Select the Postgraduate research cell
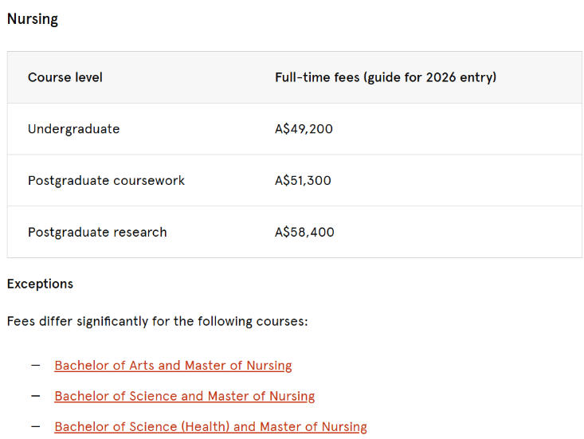The height and width of the screenshot is (439, 584). pyautogui.click(x=97, y=233)
